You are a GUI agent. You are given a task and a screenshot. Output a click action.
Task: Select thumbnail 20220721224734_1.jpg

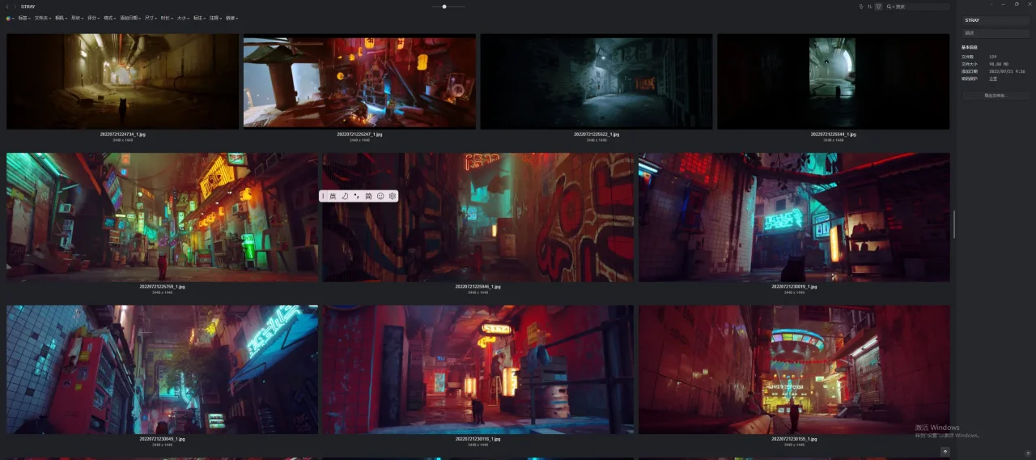point(122,82)
